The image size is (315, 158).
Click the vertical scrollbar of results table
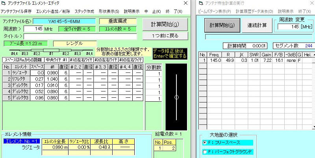pos(313,91)
